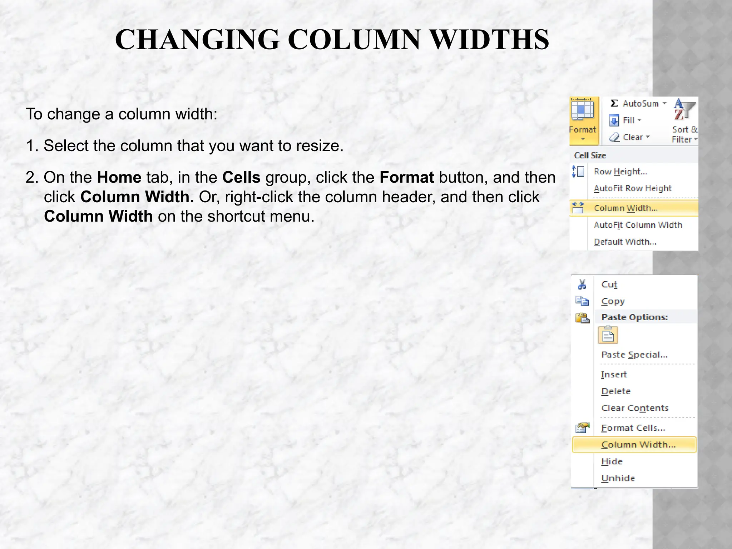Click the Paste Options clipboard icon
The image size is (732, 549).
click(x=582, y=317)
